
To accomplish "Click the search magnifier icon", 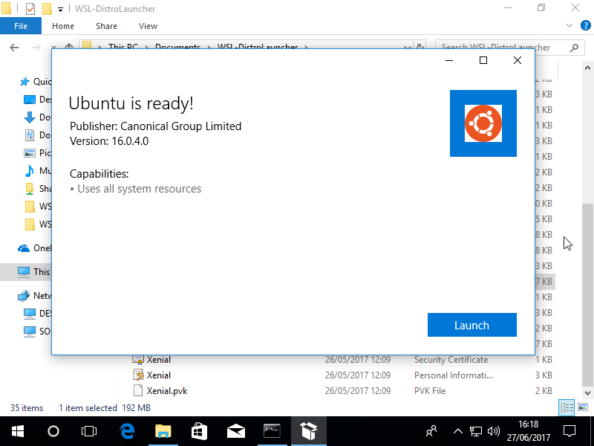I will 574,48.
